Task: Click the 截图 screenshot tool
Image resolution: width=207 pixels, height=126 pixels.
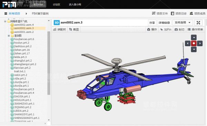Action: [x=74, y=29]
